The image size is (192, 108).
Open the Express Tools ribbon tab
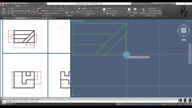click(67, 6)
